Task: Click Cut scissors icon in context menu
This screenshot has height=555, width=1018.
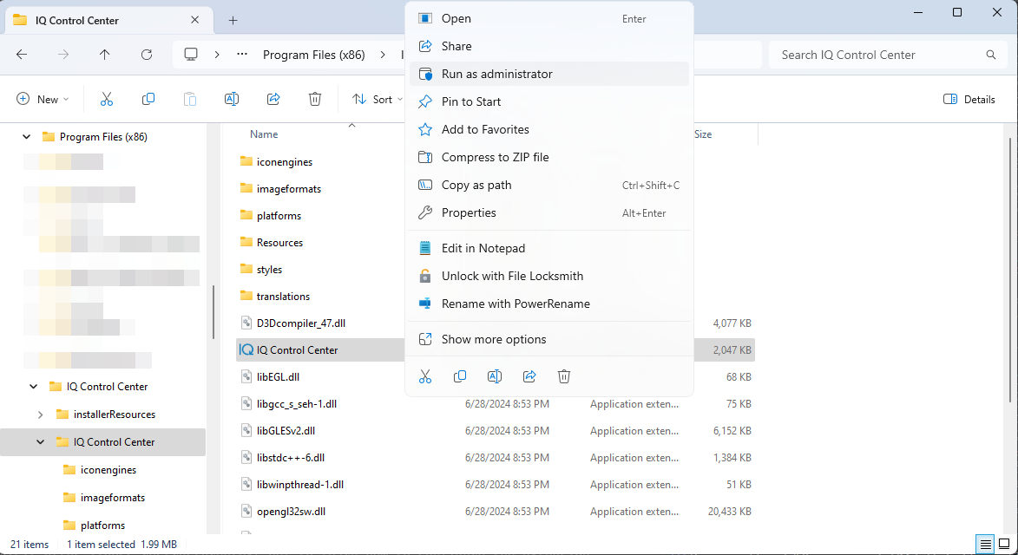Action: tap(425, 376)
